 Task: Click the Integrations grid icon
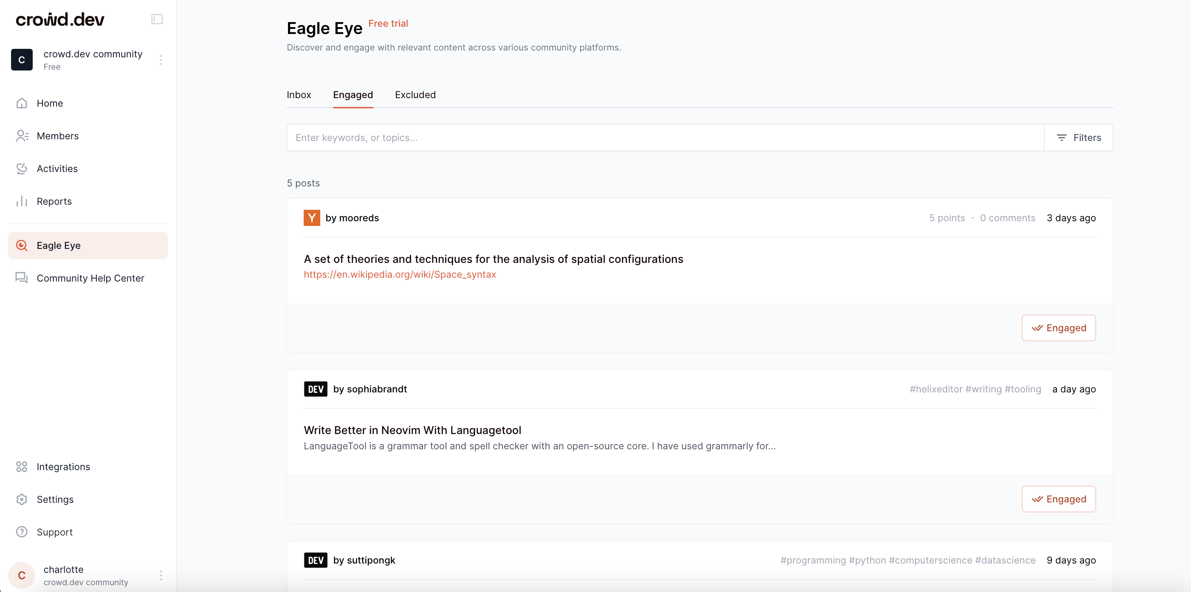(22, 467)
